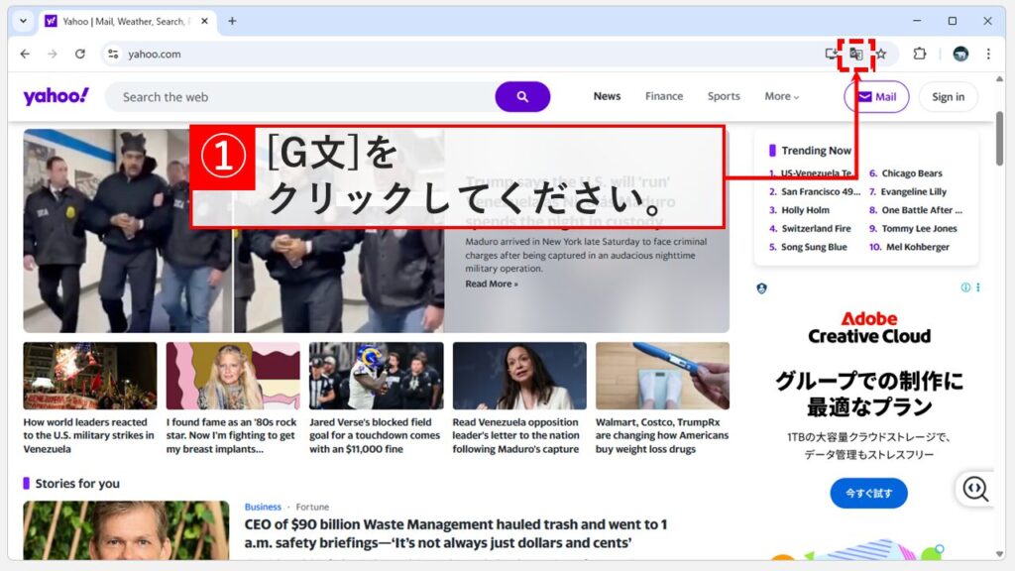This screenshot has width=1015, height=571.
Task: Click the highlighted Google Translate icon in the toolbar
Action: 854,55
